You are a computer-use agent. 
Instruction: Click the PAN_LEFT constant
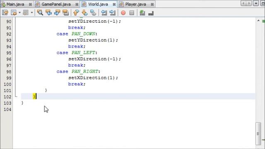click(83, 53)
